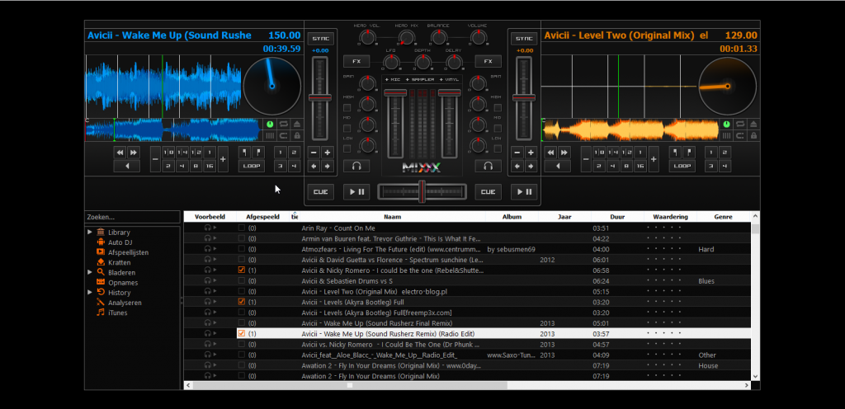Click left deck pitch fader
845x409 pixels.
[321, 98]
